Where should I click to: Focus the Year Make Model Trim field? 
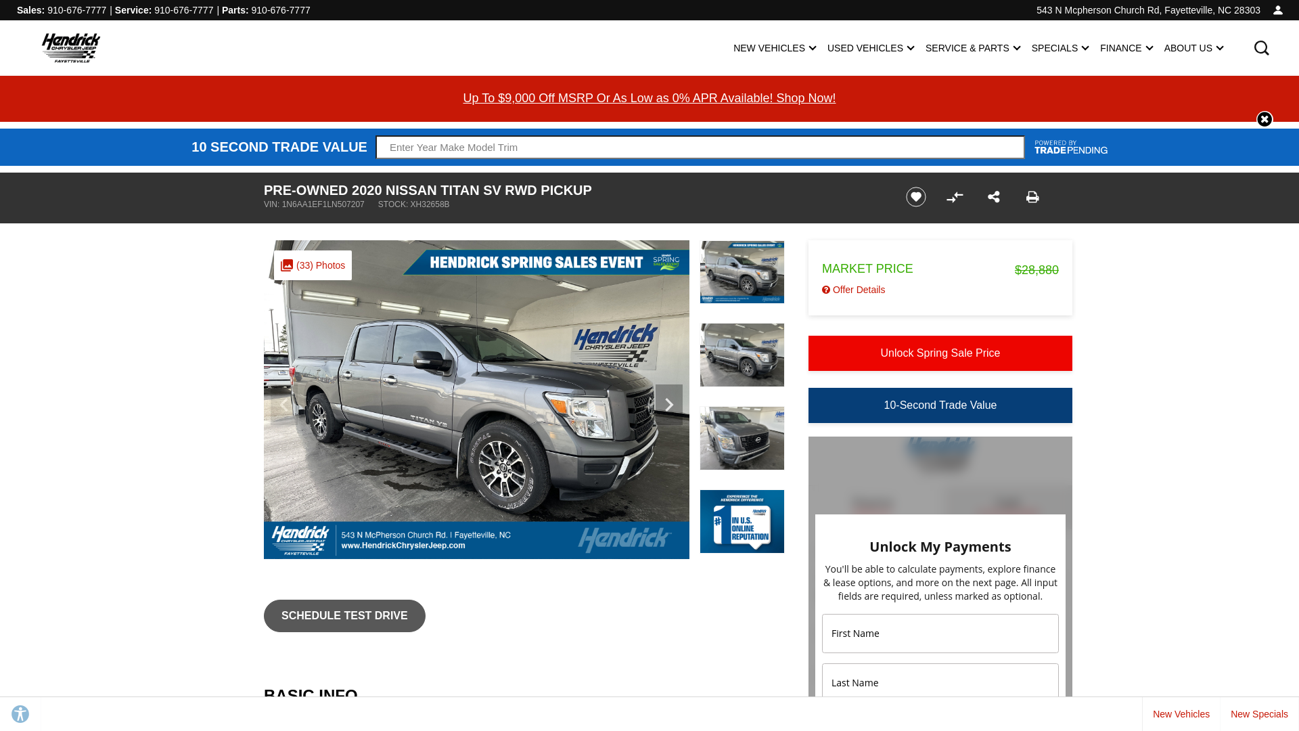pos(700,148)
